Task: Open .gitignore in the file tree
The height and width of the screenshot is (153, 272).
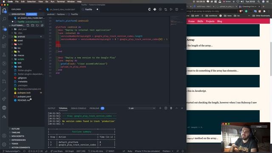Action: (x=22, y=78)
